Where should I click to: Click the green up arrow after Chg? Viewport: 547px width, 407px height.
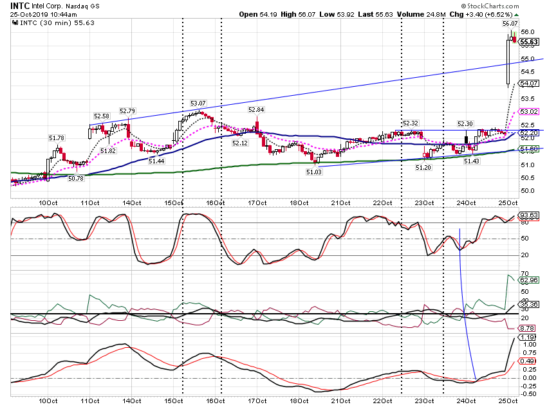pos(517,15)
